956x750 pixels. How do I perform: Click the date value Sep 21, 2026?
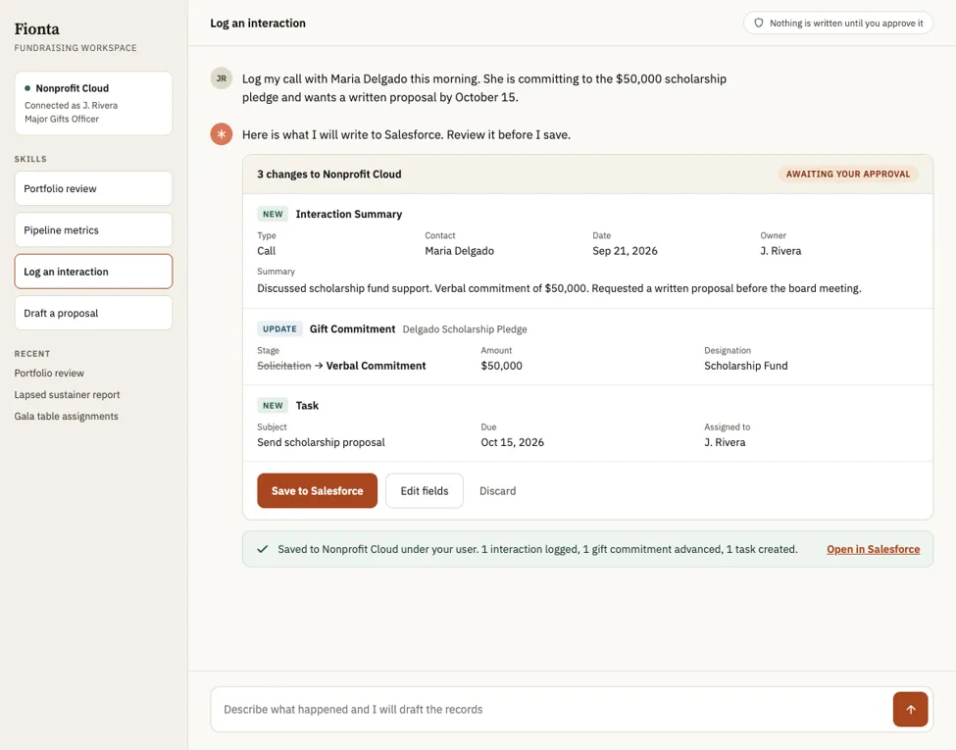click(x=625, y=251)
